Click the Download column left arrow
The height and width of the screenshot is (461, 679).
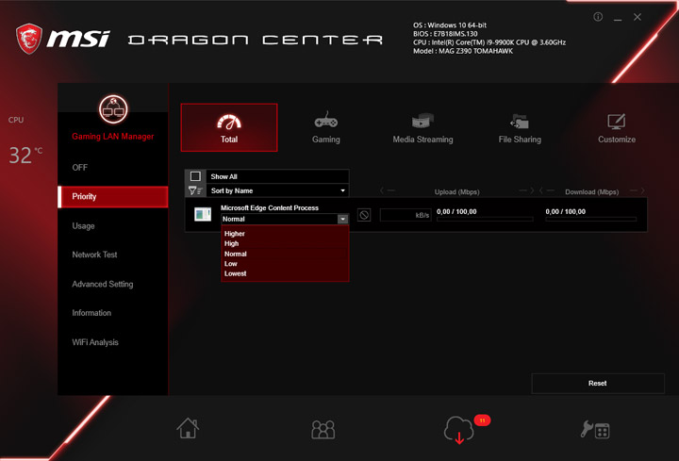click(x=546, y=190)
